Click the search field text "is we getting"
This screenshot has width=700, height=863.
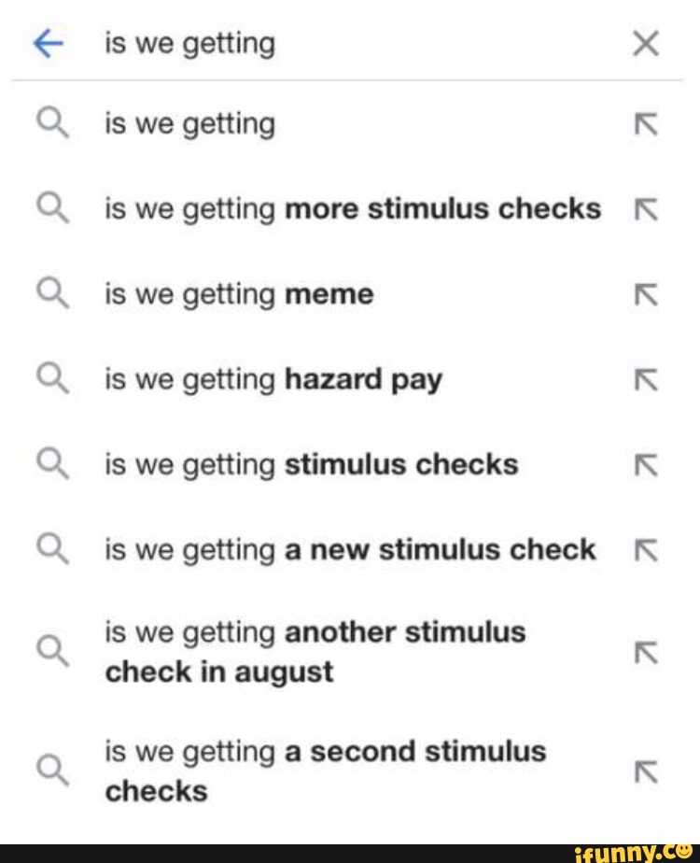pyautogui.click(x=189, y=44)
